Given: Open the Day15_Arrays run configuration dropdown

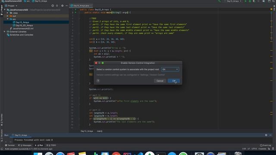Looking at the screenshot, I should tap(233, 1).
